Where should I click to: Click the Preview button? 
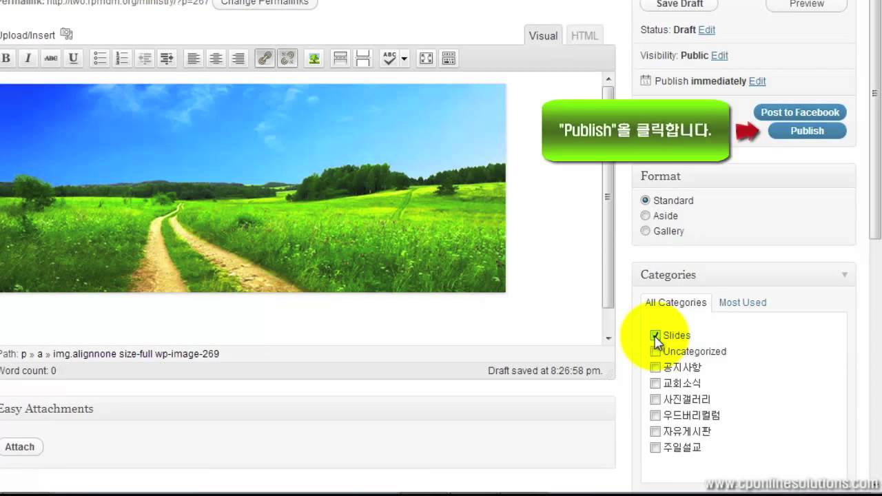(806, 4)
